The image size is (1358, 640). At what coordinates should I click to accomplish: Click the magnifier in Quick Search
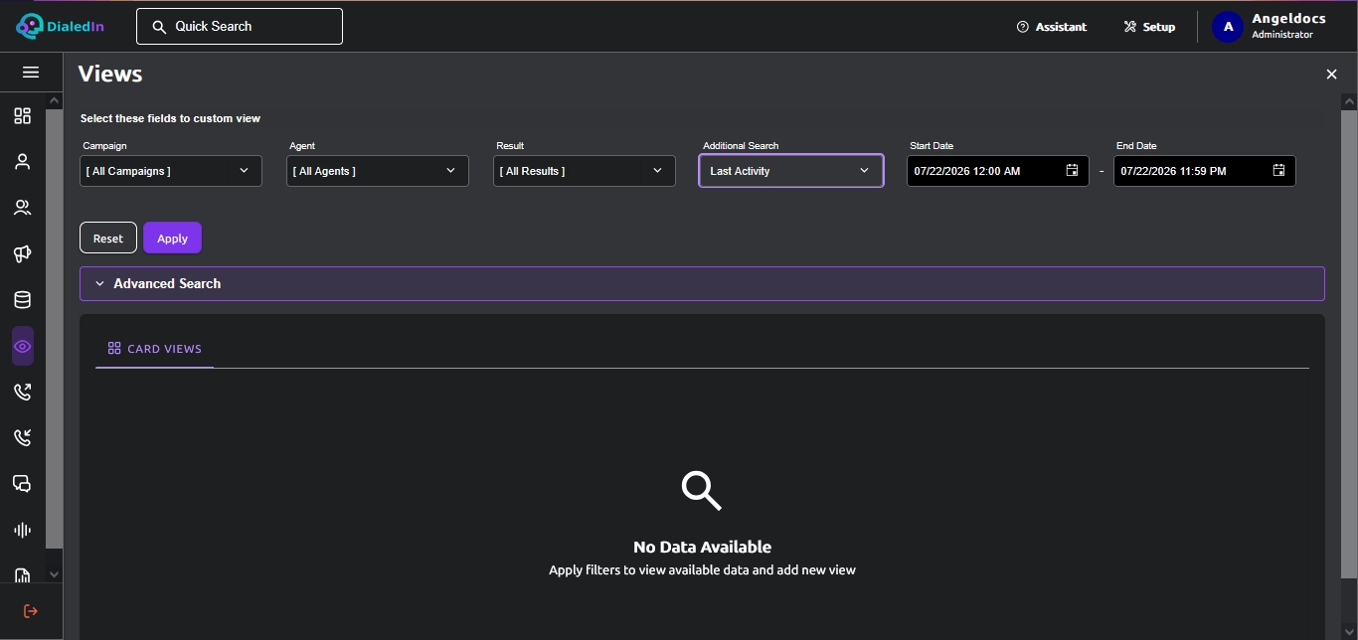point(159,27)
